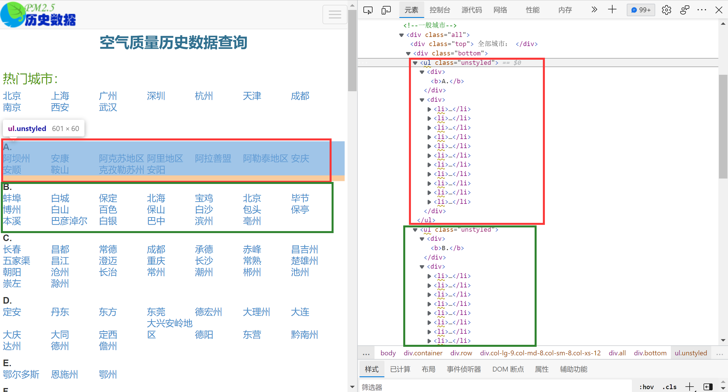Open the more tabs chevron in DevTools
The image size is (728, 392).
click(x=594, y=10)
